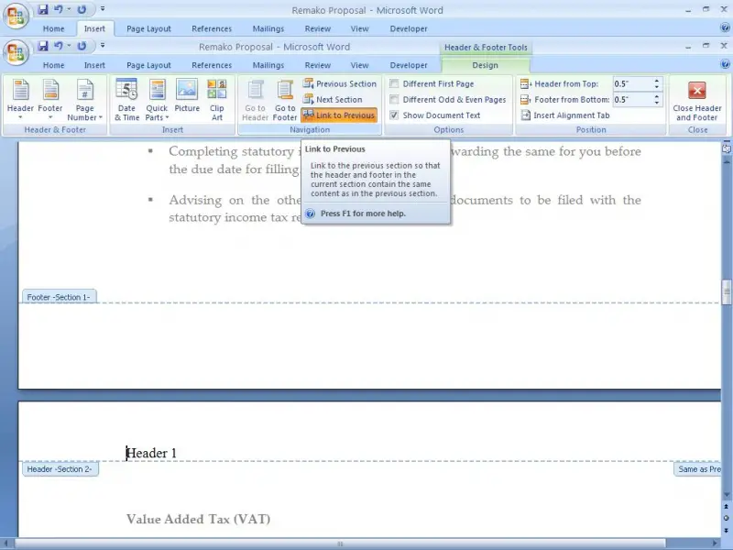
Task: Open the Header gallery dropdown
Action: 20,100
